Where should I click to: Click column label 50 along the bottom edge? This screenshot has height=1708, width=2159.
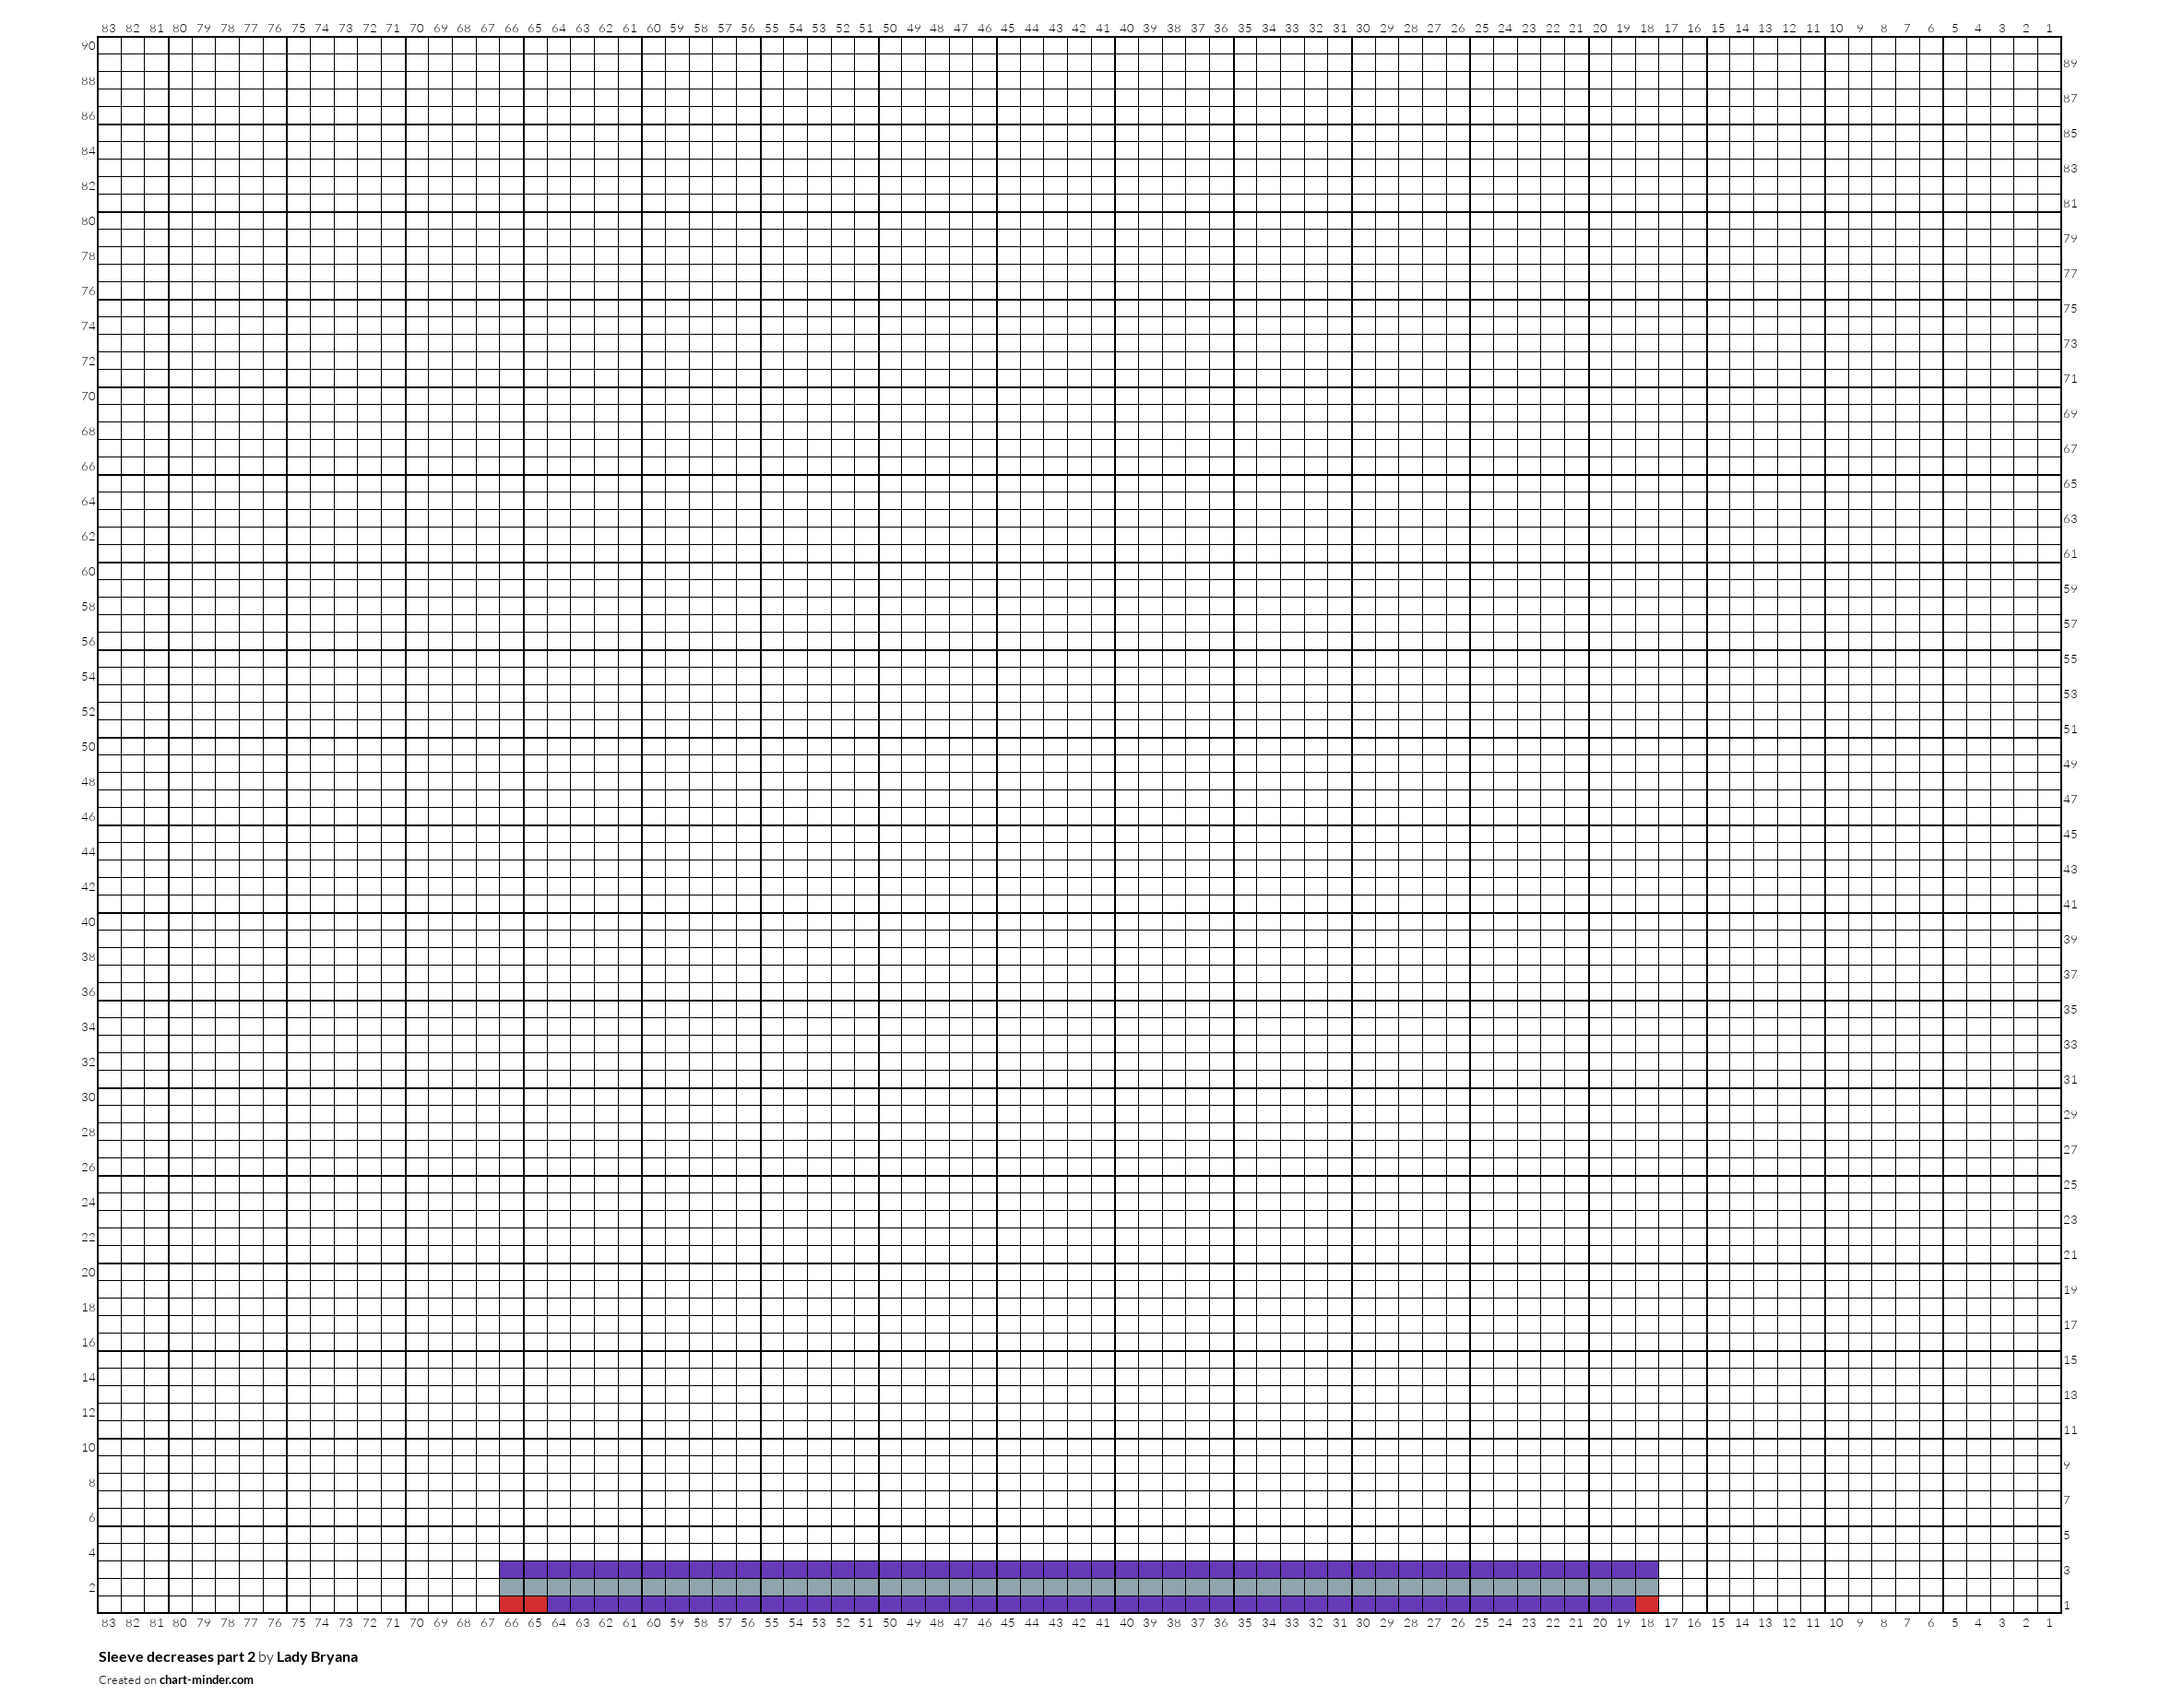pyautogui.click(x=889, y=1622)
